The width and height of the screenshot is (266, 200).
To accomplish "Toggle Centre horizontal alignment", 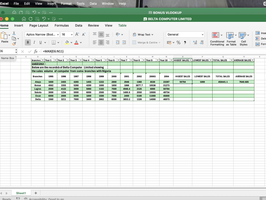I will point(101,42).
